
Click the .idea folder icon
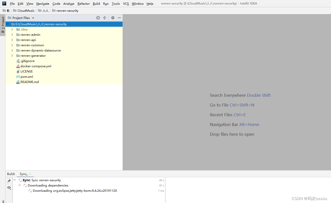coord(18,29)
